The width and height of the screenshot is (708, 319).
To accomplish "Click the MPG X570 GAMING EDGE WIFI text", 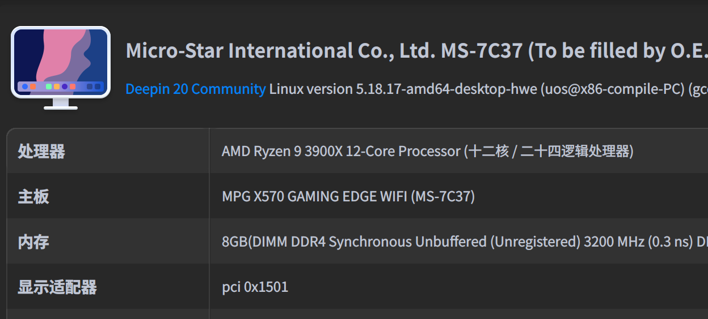I will pos(314,197).
